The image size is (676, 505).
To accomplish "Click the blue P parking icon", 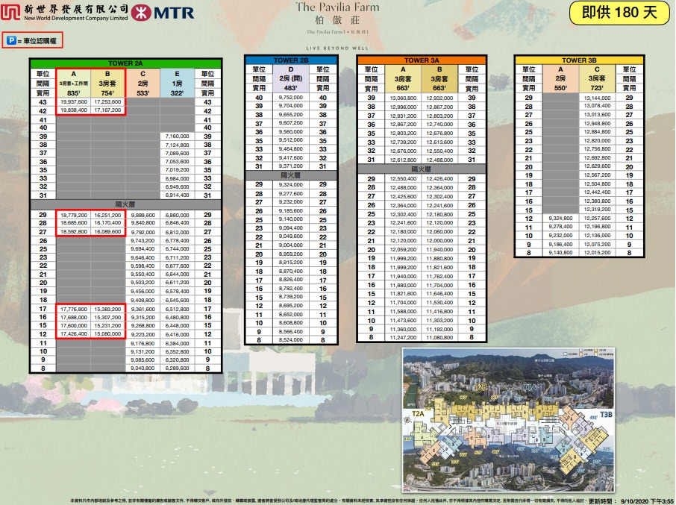I will 11,40.
